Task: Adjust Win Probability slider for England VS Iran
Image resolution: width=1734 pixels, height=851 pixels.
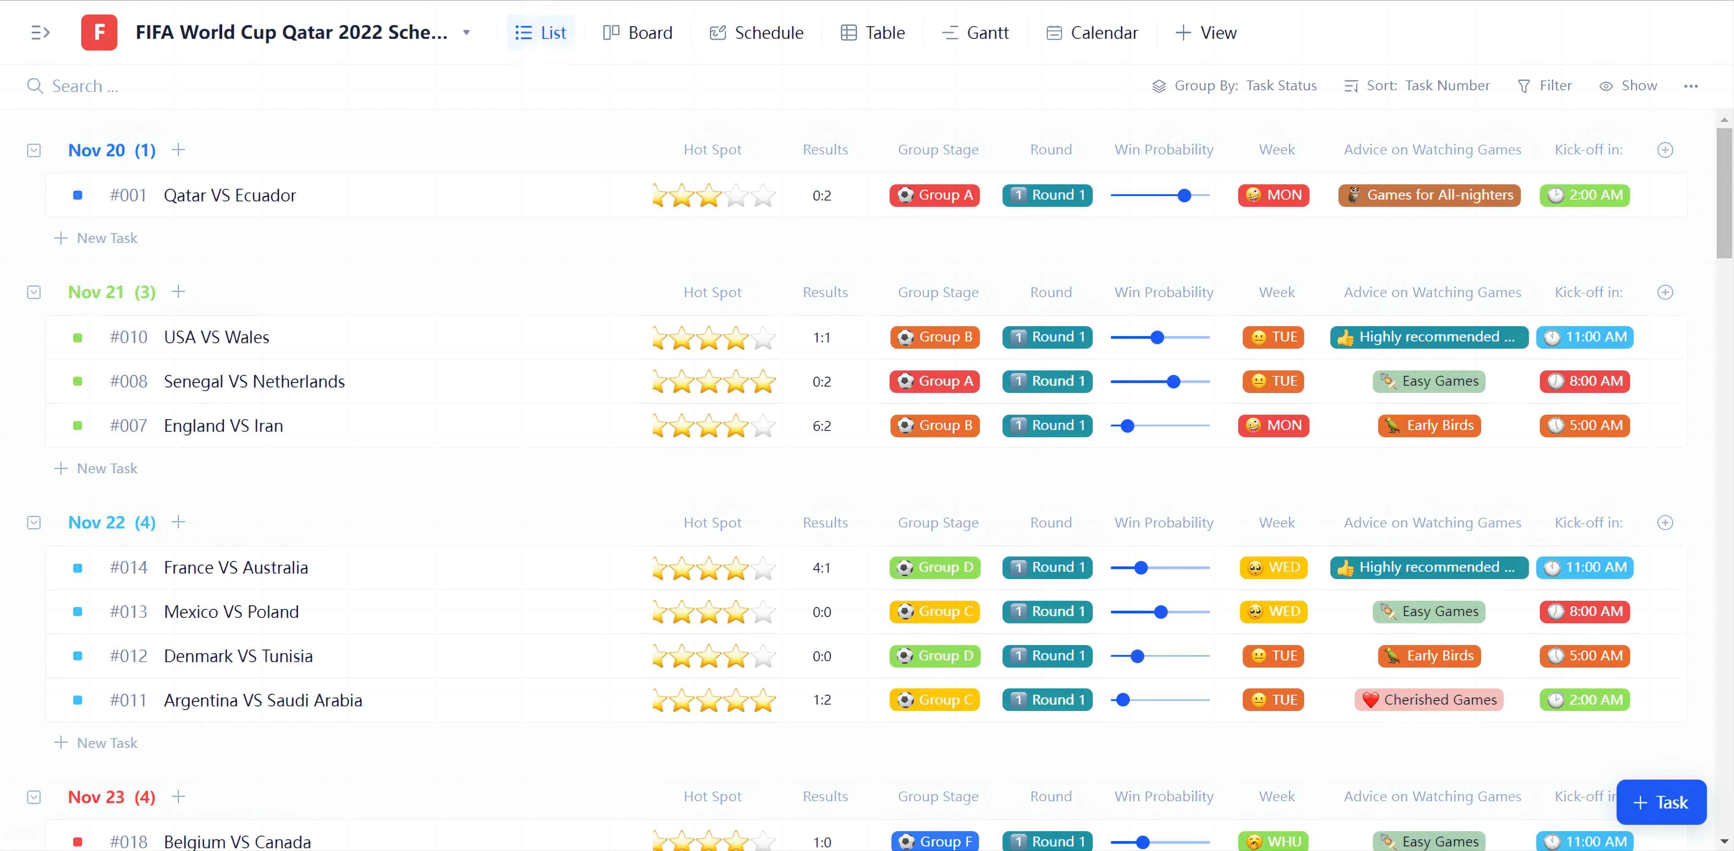Action: click(x=1128, y=425)
